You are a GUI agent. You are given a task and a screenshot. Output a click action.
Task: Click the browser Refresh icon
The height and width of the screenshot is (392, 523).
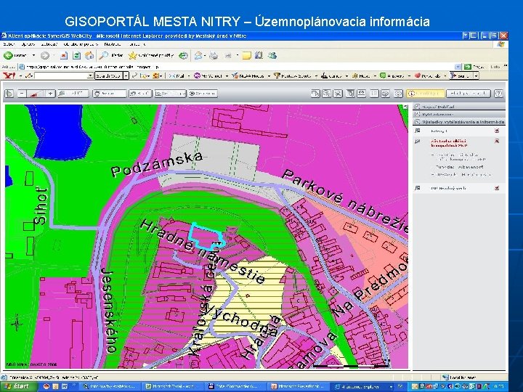[77, 56]
